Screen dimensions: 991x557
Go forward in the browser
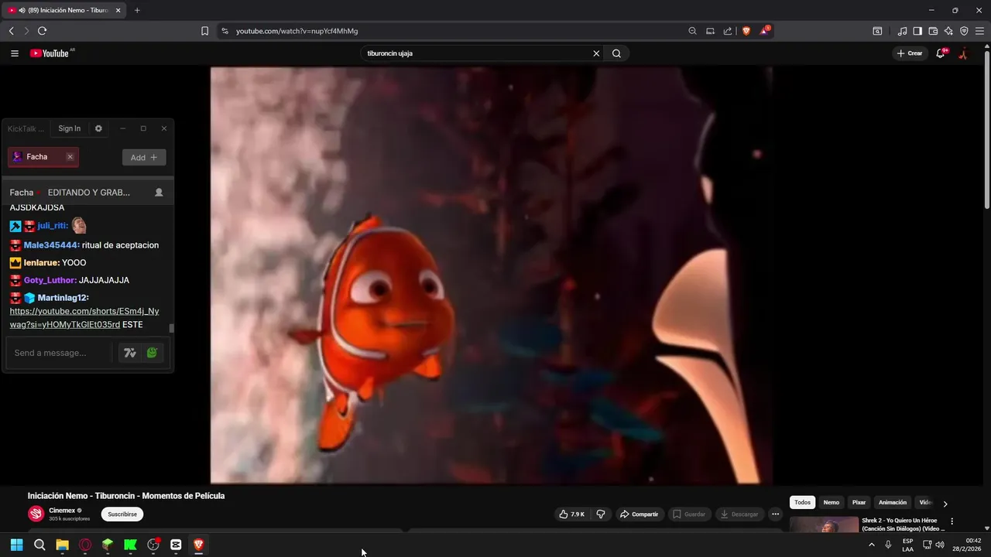tap(26, 31)
